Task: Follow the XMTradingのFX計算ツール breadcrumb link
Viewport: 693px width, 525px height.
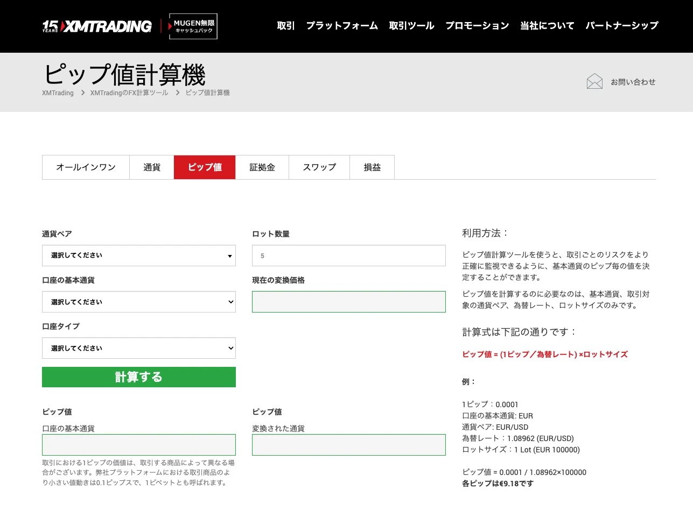Action: [129, 93]
